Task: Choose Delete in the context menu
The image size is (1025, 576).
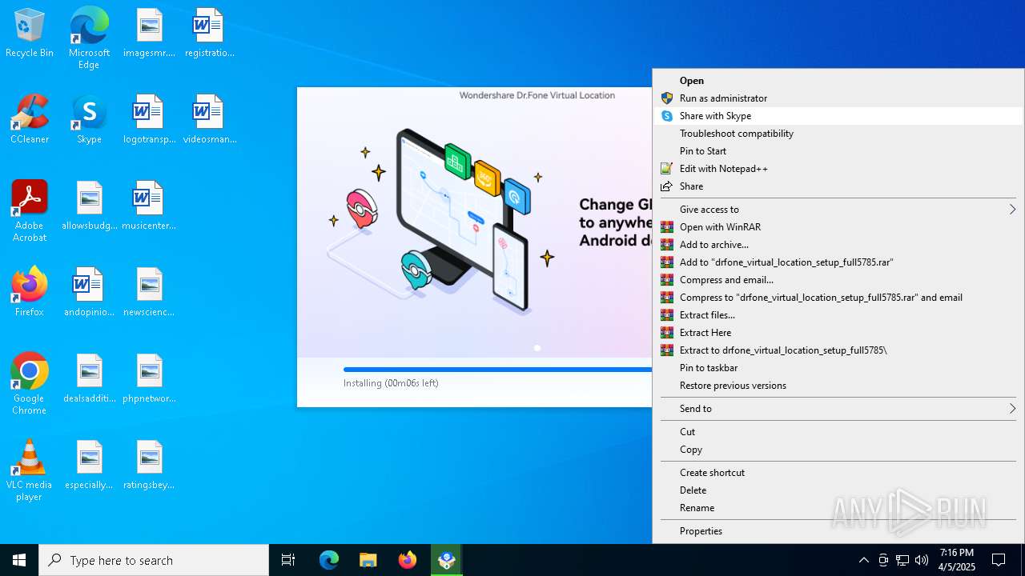Action: click(x=840, y=490)
